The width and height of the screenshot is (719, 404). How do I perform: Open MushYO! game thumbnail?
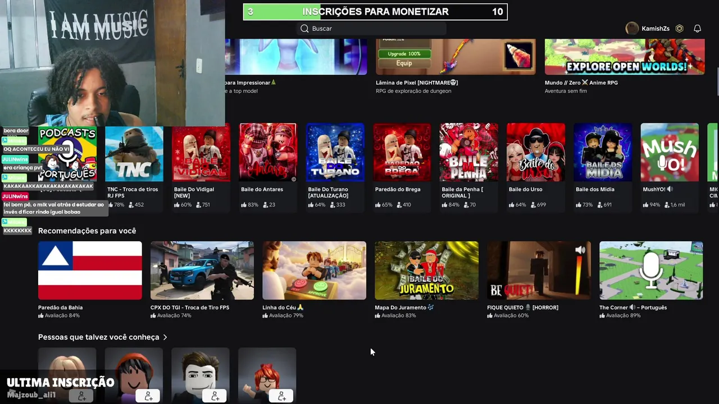pos(670,153)
